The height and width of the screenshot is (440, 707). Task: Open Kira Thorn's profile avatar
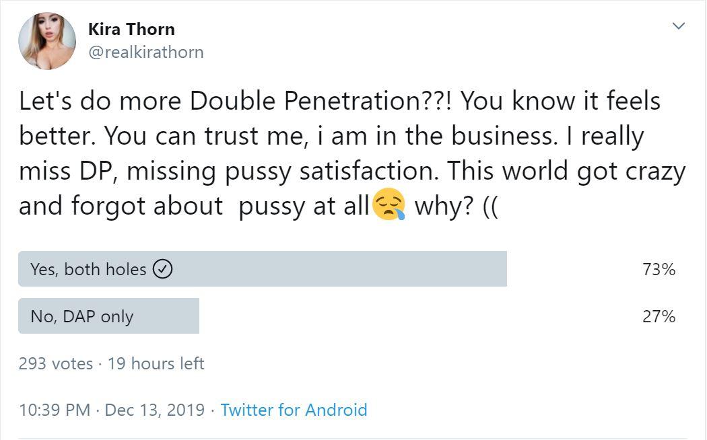(x=47, y=41)
